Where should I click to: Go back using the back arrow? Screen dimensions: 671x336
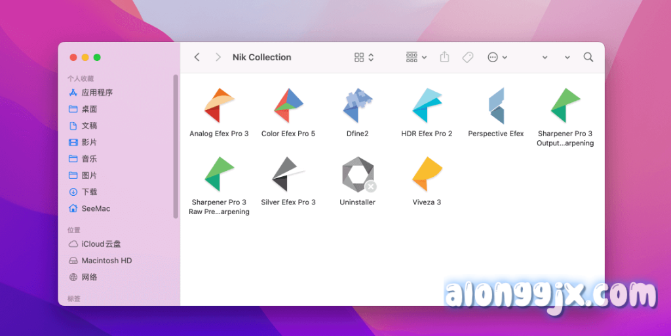coord(197,58)
